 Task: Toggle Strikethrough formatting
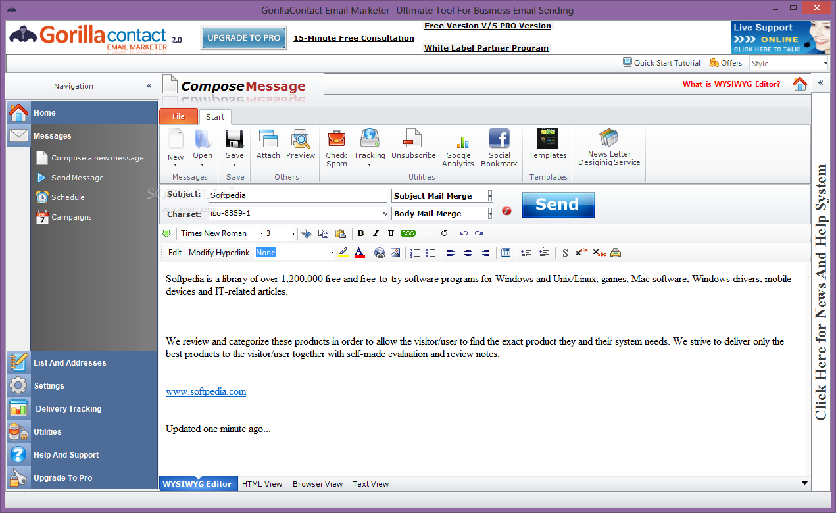tap(565, 253)
